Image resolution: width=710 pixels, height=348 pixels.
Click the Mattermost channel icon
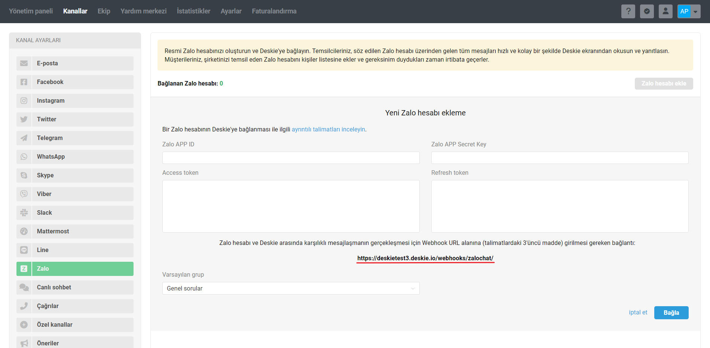tap(24, 232)
